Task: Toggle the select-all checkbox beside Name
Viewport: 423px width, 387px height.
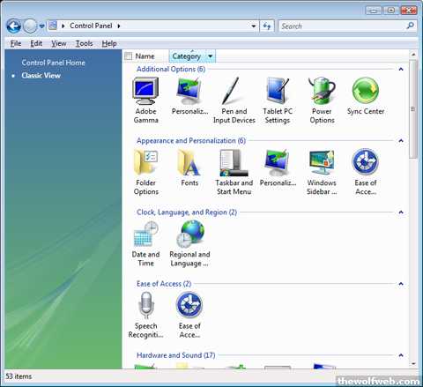Action: [129, 56]
